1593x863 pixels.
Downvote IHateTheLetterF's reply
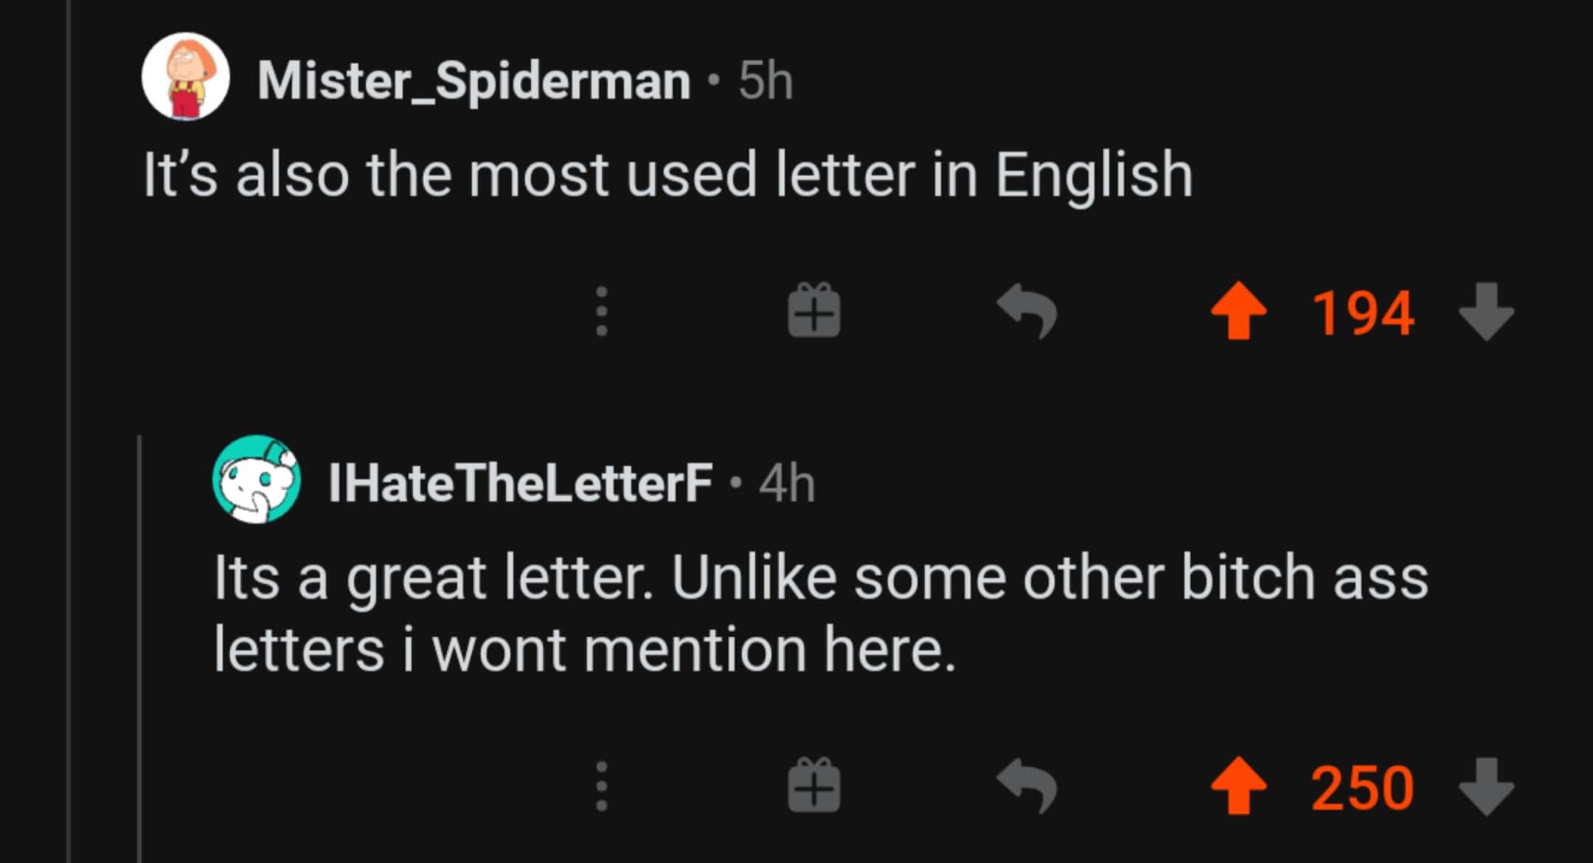pos(1486,787)
